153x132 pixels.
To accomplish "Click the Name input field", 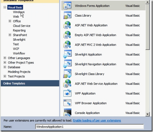I will point(89,127).
